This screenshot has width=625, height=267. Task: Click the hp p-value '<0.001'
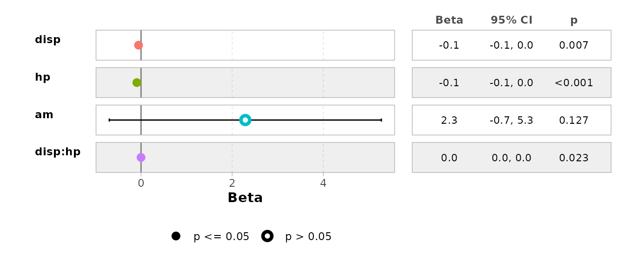coord(574,83)
